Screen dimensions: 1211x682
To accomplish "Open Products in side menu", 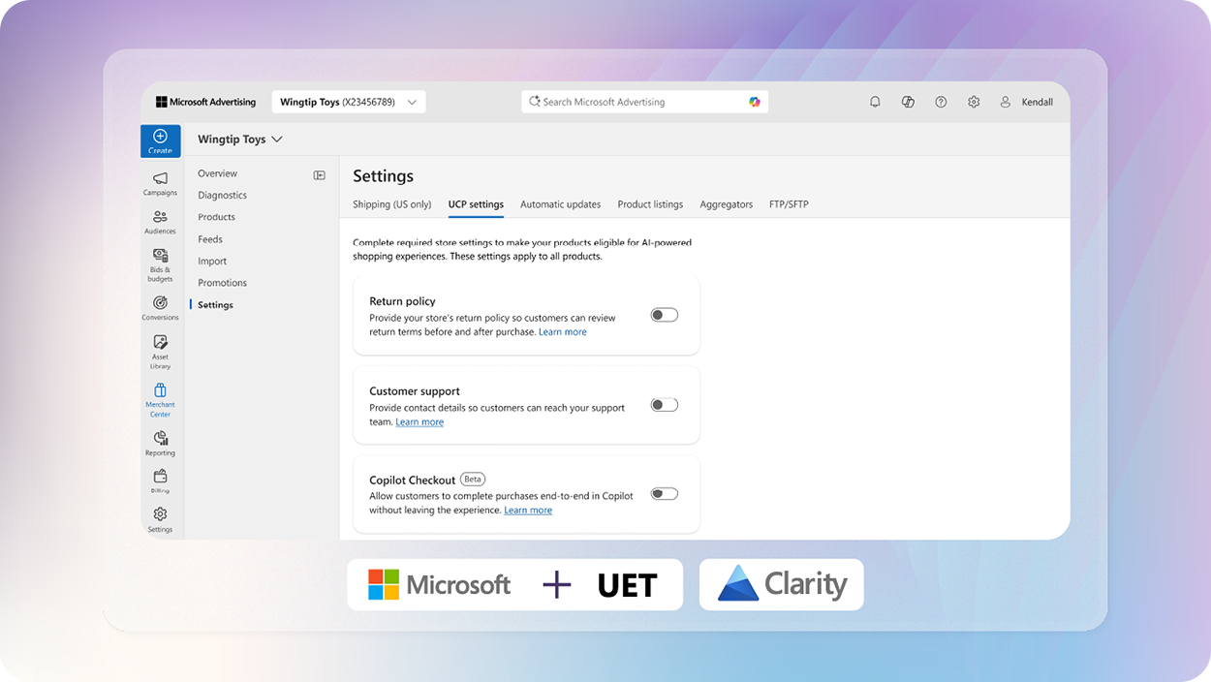I will (x=217, y=217).
